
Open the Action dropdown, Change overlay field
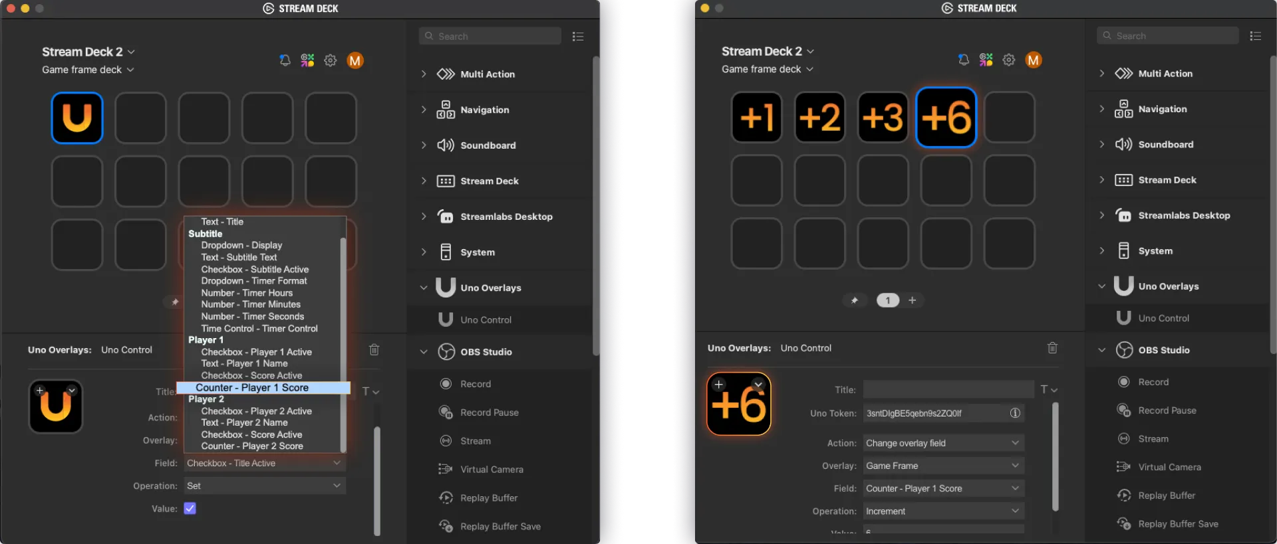(x=943, y=443)
